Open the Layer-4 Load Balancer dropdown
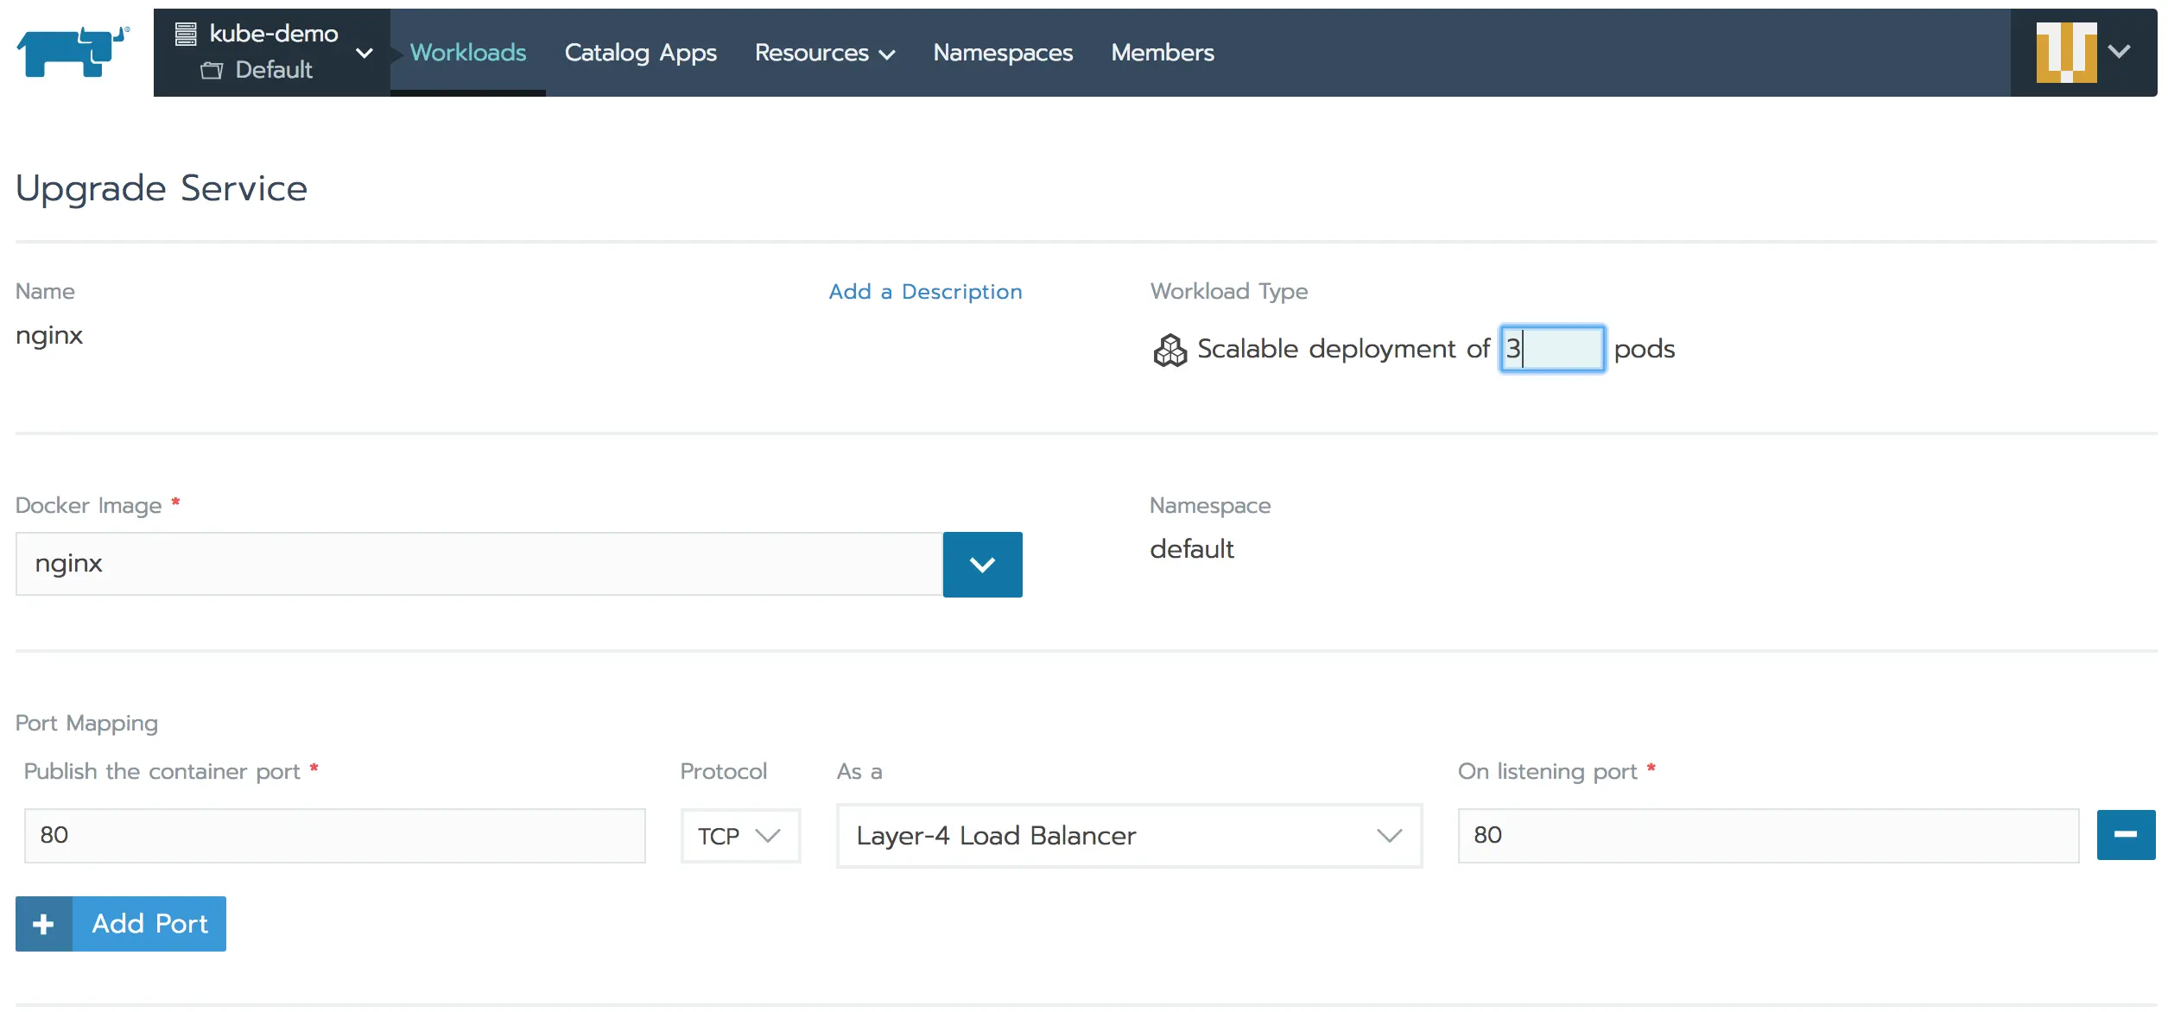The height and width of the screenshot is (1012, 2168). coord(1128,836)
